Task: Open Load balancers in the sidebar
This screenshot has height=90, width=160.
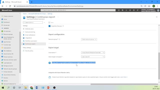Action: pos(7,63)
